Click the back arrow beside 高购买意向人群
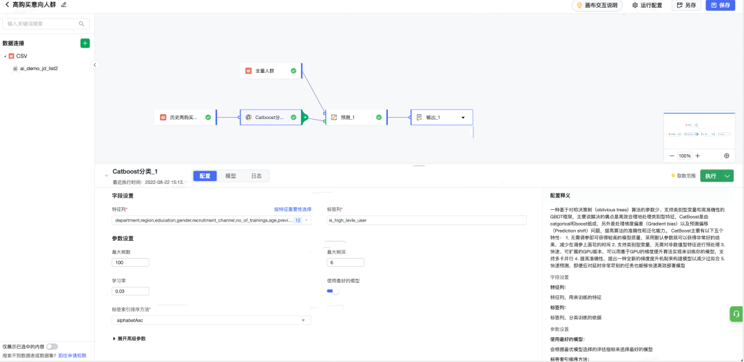 (x=7, y=5)
